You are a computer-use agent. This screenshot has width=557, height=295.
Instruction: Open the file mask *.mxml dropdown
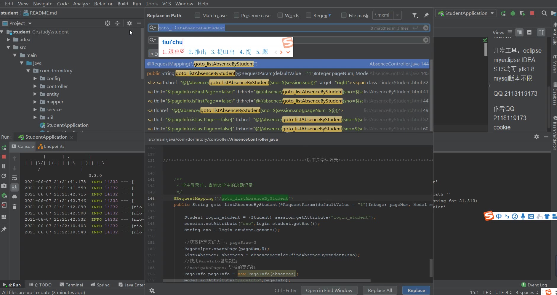coord(397,15)
